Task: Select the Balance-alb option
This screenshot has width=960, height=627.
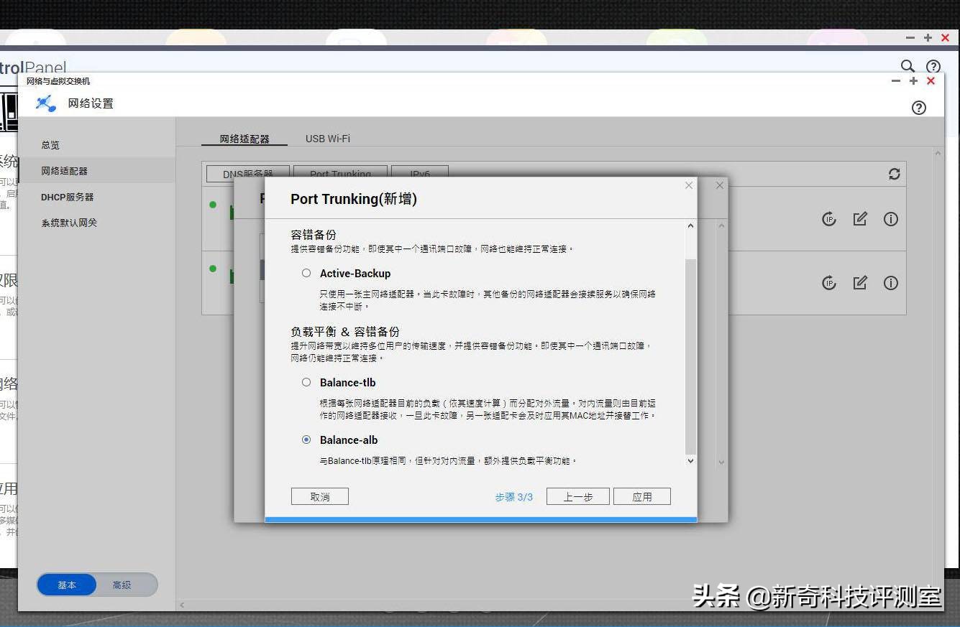Action: [306, 440]
